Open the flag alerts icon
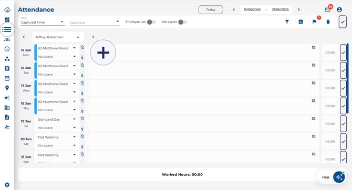Image resolution: width=352 pixels, height=190 pixels. coord(314,22)
